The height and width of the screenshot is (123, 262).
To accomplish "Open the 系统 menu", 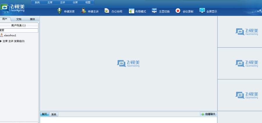I will click(37, 2).
